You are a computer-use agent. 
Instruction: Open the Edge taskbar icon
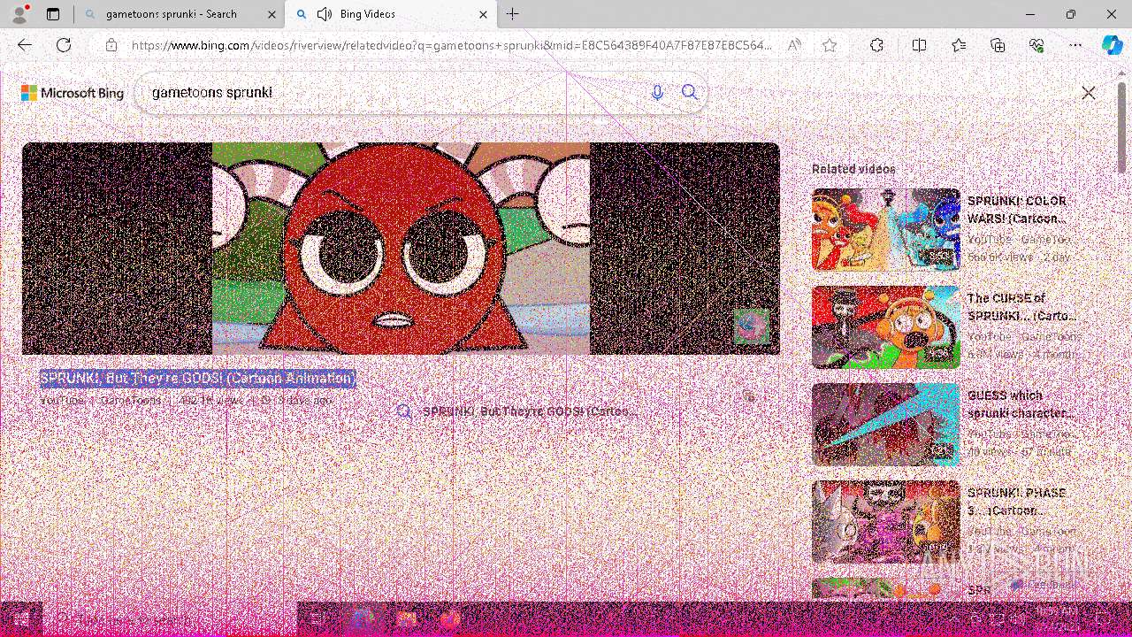point(363,619)
